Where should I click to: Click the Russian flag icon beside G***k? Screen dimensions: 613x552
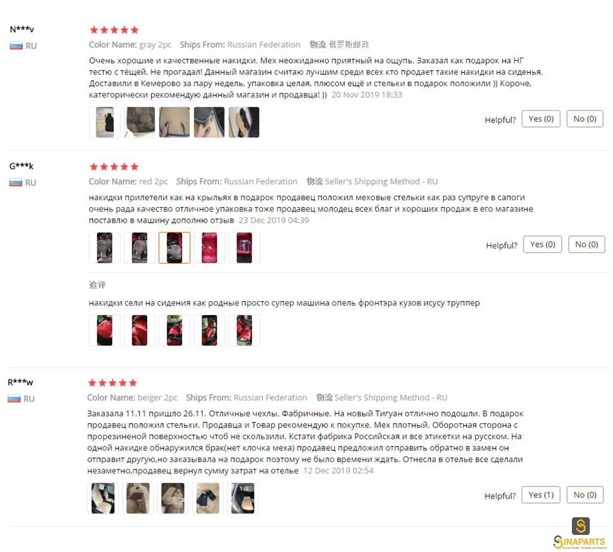[x=16, y=182]
